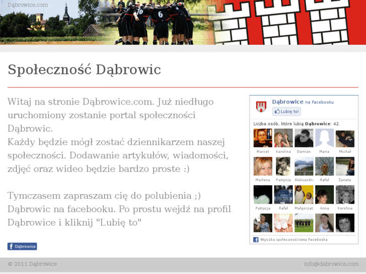This screenshot has height=274, width=366.
Task: Click the football team photo thumbnail in bottom row
Action: (x=304, y=223)
